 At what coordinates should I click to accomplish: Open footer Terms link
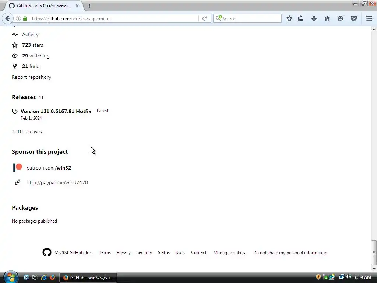[x=105, y=252]
